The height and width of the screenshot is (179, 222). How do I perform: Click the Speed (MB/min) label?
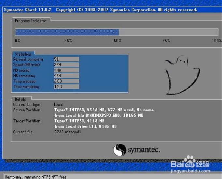(26, 65)
